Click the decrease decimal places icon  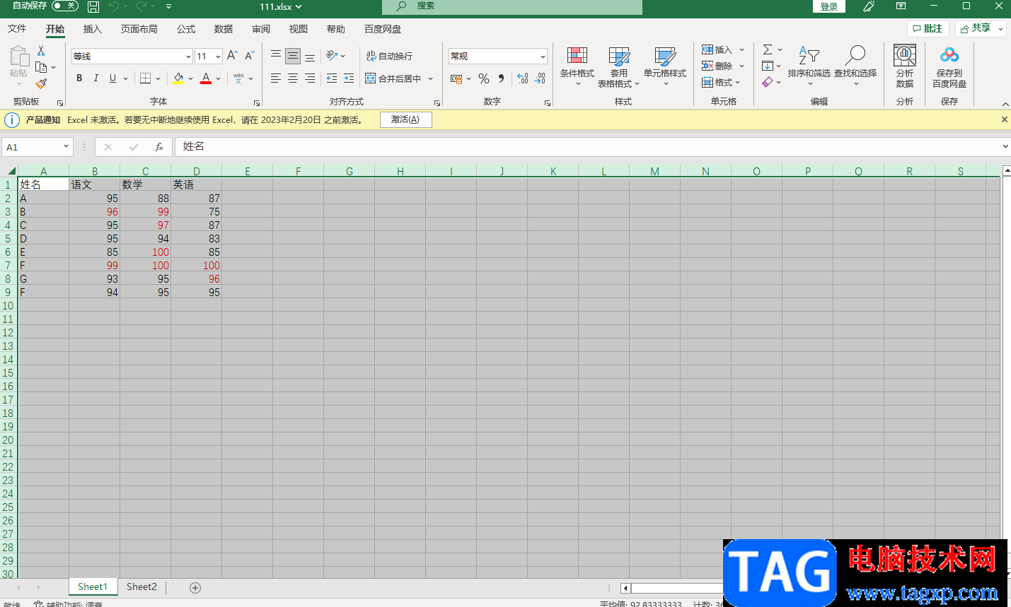540,78
